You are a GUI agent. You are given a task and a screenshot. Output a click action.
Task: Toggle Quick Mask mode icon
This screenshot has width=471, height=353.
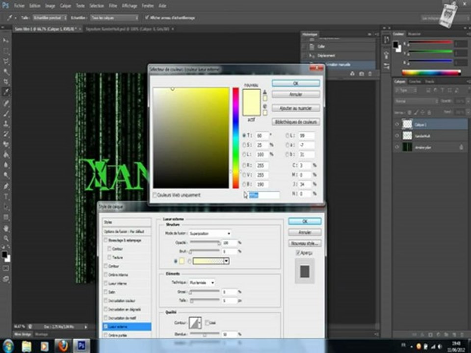(6, 268)
